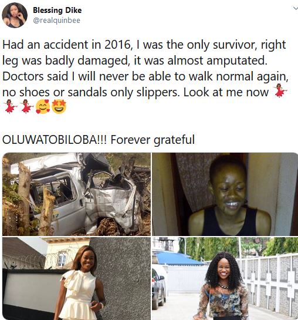
Task: Click the 'Doctors said I will never' line
Action: [x=145, y=76]
